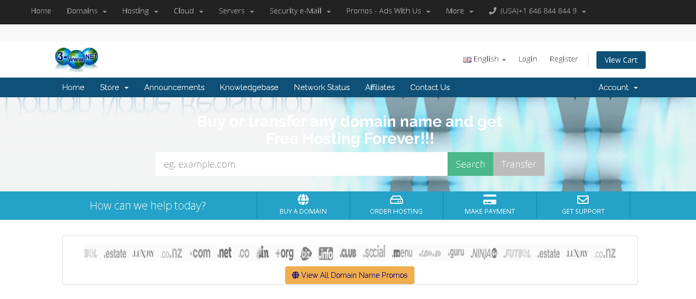Open Get Support envelope shortcut
The height and width of the screenshot is (299, 696).
tap(583, 205)
